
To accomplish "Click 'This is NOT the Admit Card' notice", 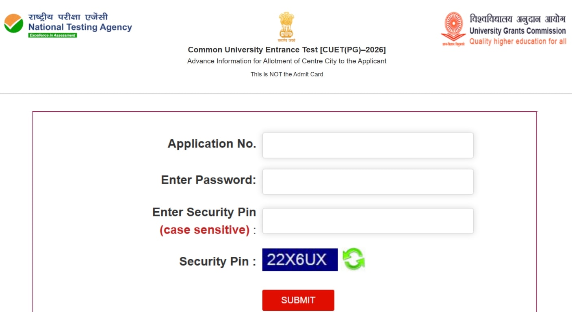I will click(x=287, y=74).
